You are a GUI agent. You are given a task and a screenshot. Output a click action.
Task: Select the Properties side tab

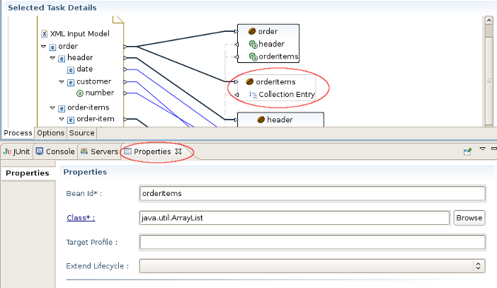pyautogui.click(x=28, y=173)
